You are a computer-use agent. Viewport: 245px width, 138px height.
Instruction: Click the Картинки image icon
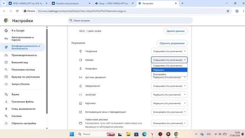(x=80, y=103)
